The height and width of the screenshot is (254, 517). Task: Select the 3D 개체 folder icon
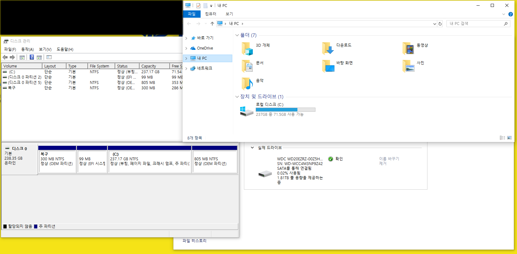click(247, 49)
